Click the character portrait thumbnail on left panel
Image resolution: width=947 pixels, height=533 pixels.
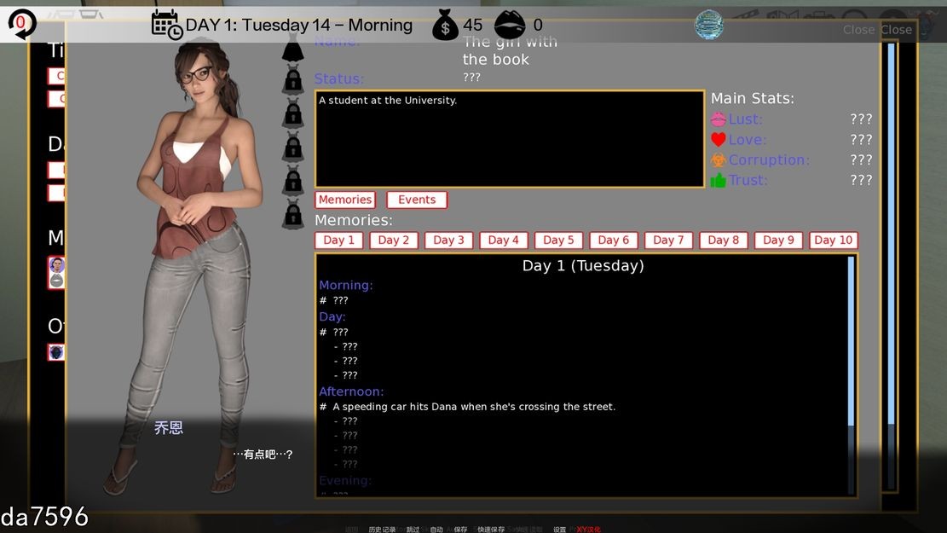(x=56, y=265)
